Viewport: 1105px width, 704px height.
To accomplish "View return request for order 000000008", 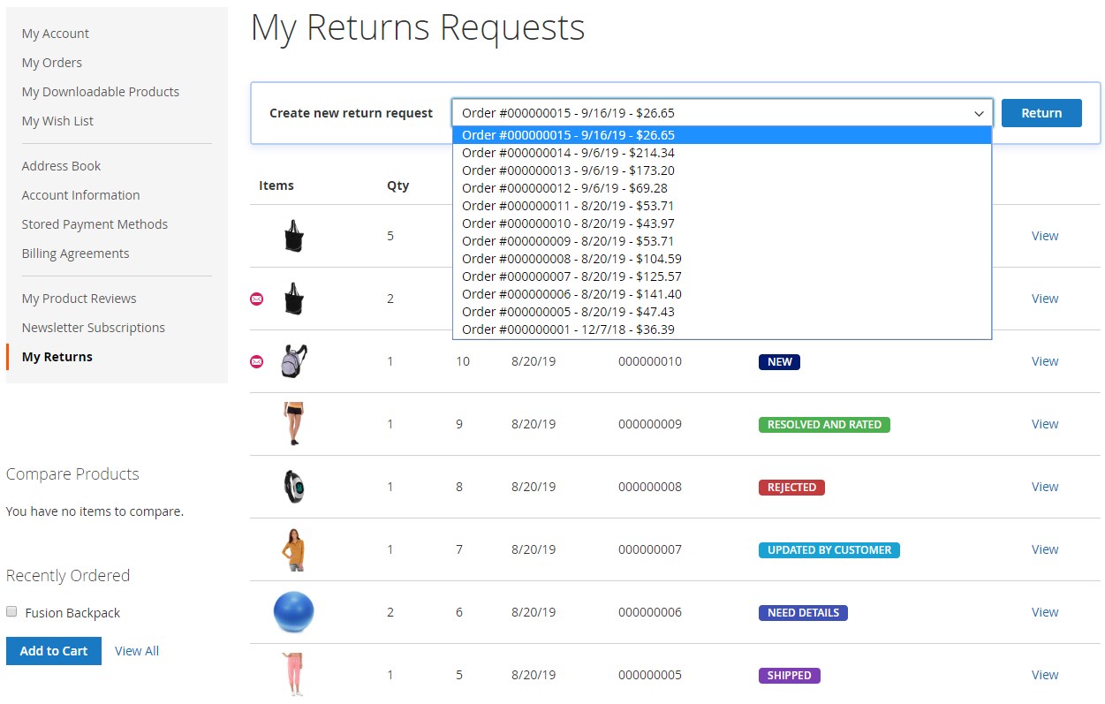I will pyautogui.click(x=1045, y=487).
